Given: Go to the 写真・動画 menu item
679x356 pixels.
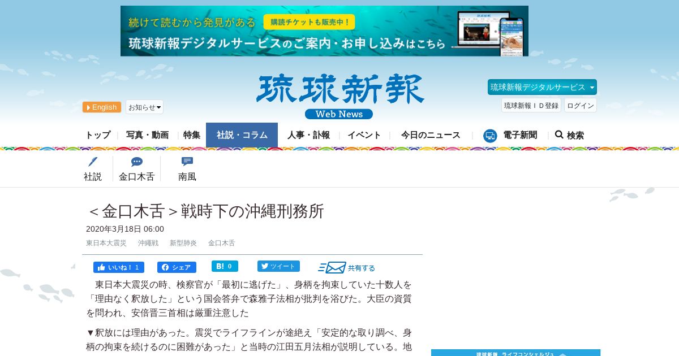Looking at the screenshot, I should pos(147,135).
